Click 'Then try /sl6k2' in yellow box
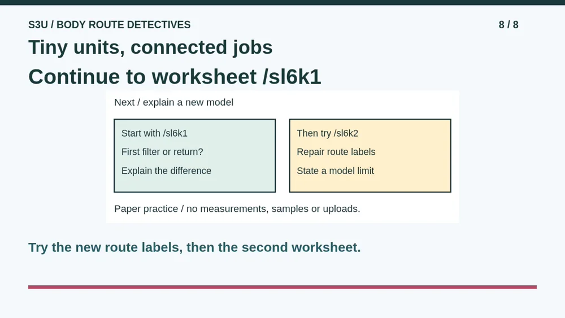 point(327,133)
